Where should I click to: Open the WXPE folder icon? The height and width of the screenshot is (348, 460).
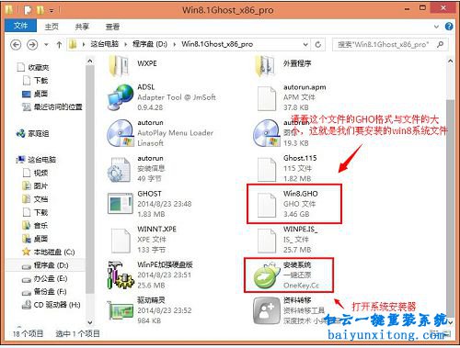point(120,65)
